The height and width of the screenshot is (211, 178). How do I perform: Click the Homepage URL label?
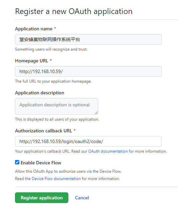[31, 61]
